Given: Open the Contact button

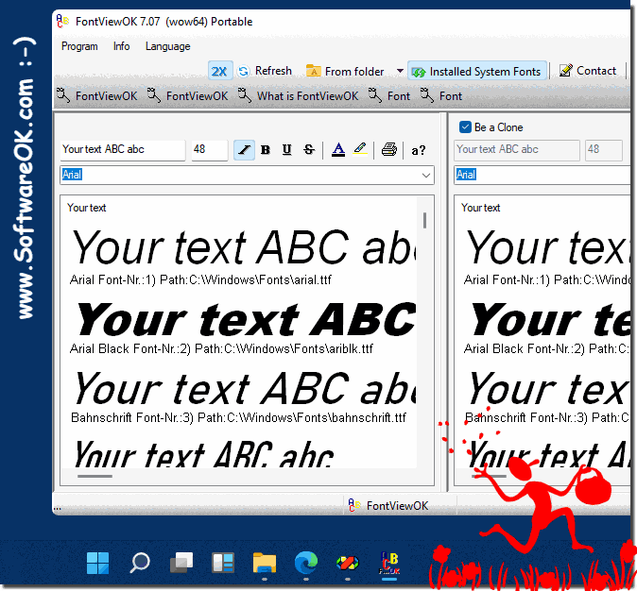Looking at the screenshot, I should (588, 71).
